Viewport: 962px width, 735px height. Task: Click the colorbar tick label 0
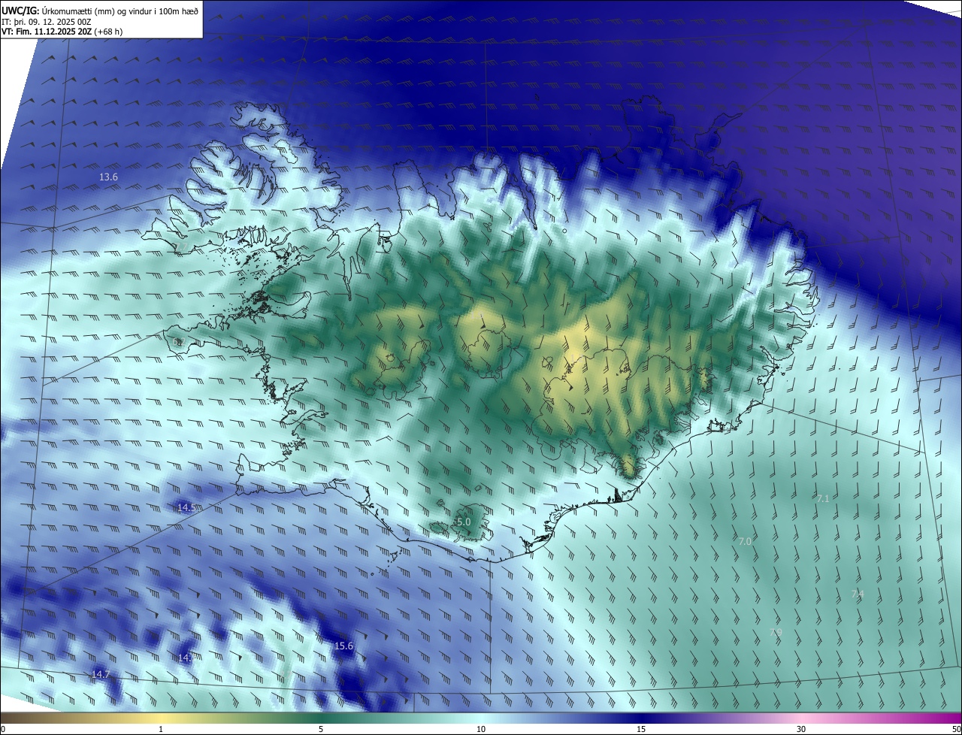(x=3, y=729)
